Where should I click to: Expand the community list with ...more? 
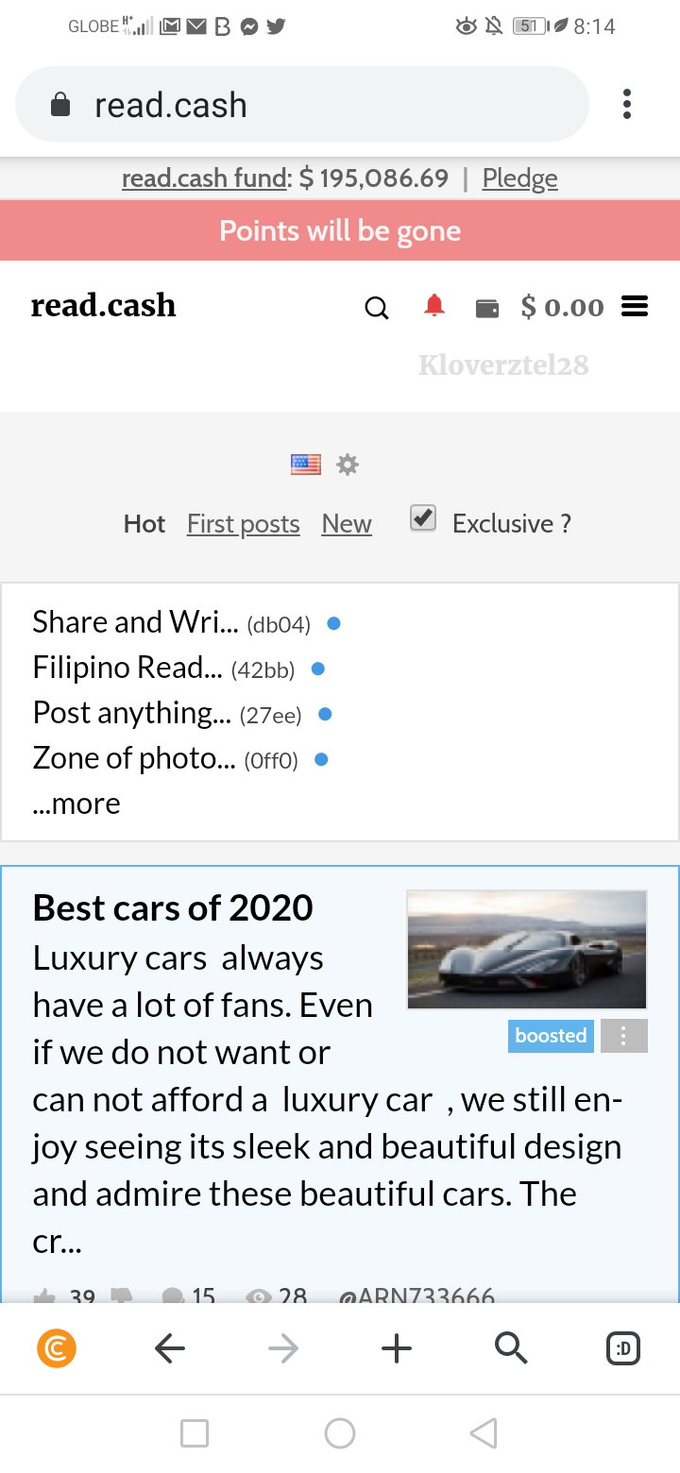(76, 804)
